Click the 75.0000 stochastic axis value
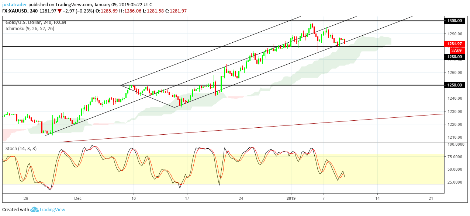Viewport: 470px width, 216px height. pos(456,156)
